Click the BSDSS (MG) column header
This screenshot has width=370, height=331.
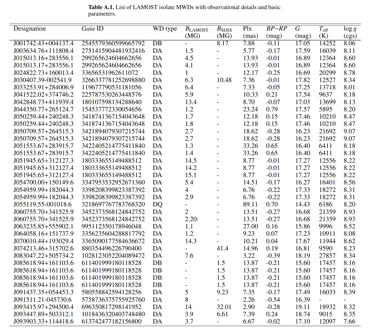(224, 32)
